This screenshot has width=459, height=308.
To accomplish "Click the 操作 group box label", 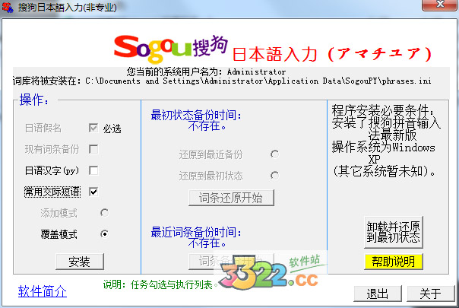I will [34, 100].
